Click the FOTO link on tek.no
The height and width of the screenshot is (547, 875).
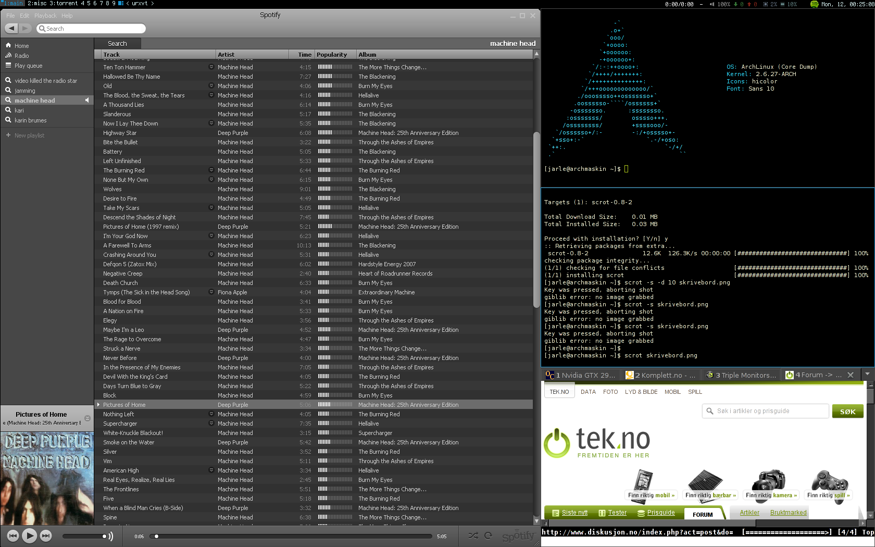610,392
